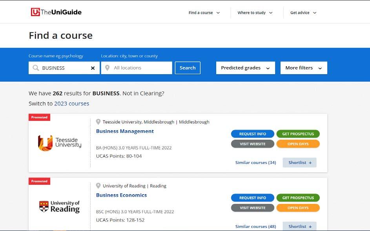Screen dimensions: 370x231
Task: Click BA (HONS) 3.0 YEARS FULL-TIME 2022 text
Action: tap(134, 148)
